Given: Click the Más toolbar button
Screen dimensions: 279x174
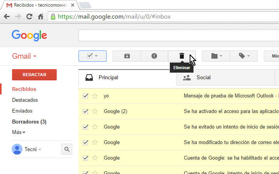Looking at the screenshot, I should click(272, 56).
